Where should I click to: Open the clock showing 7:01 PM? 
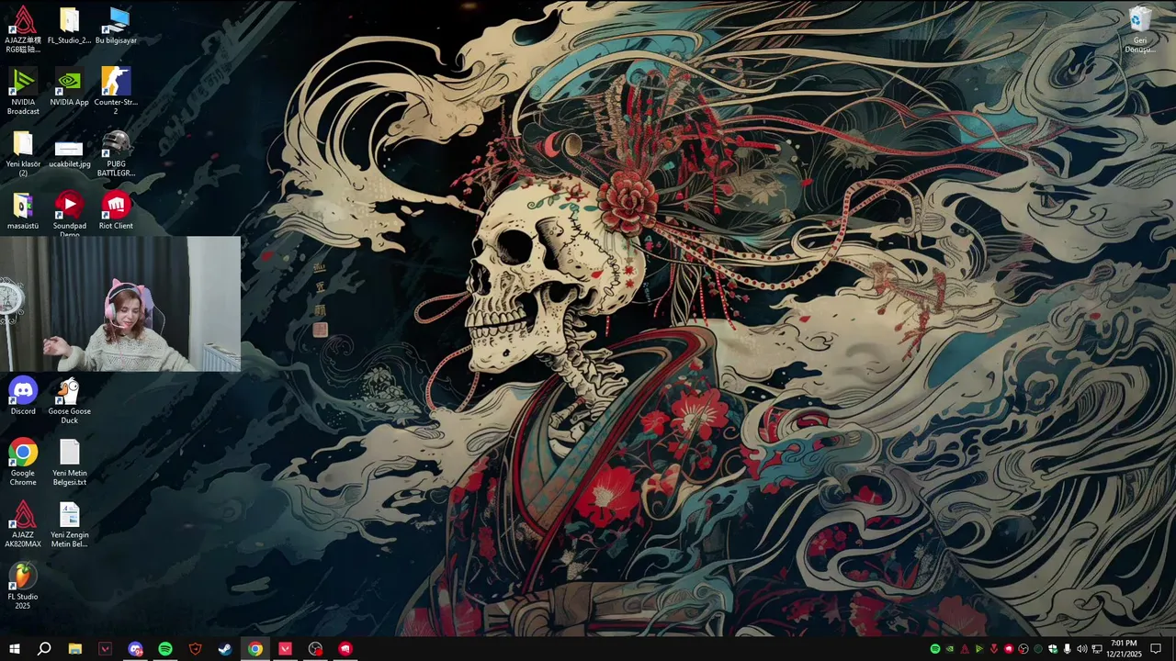[x=1123, y=649]
